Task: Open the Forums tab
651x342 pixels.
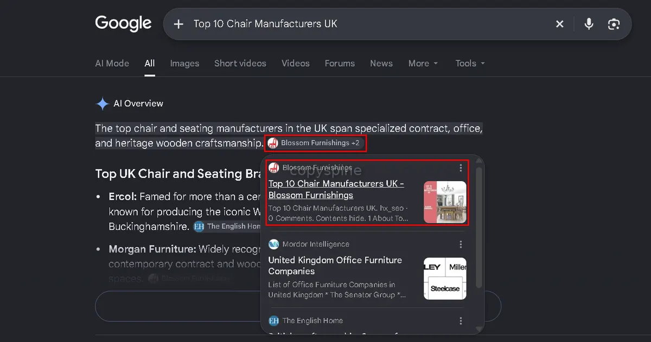Action: pos(340,63)
